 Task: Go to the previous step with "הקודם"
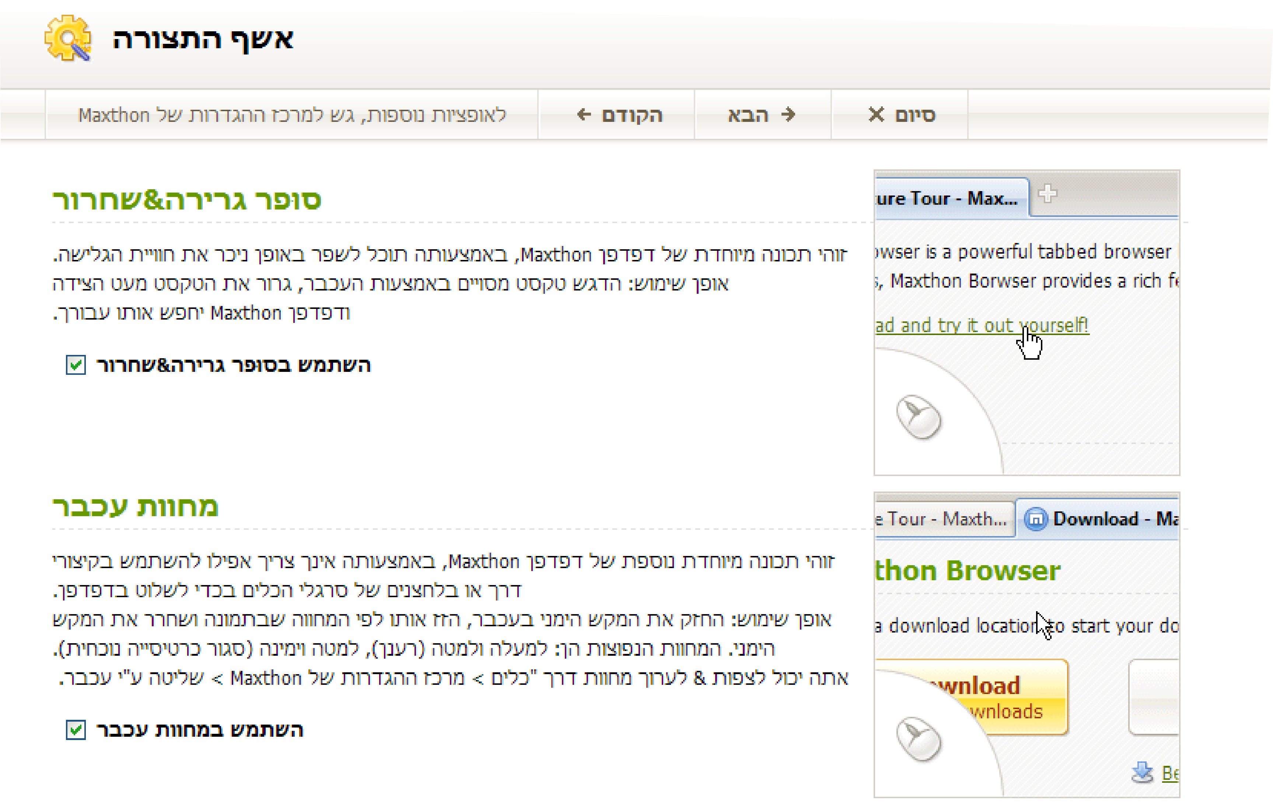click(x=619, y=115)
